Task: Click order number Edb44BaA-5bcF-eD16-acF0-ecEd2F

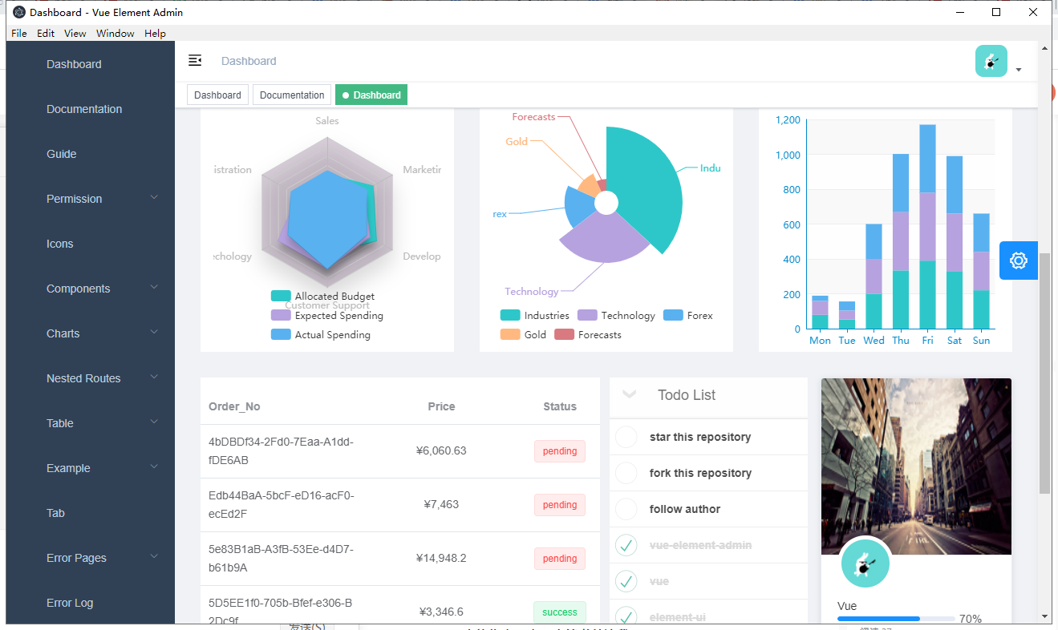Action: pos(281,505)
